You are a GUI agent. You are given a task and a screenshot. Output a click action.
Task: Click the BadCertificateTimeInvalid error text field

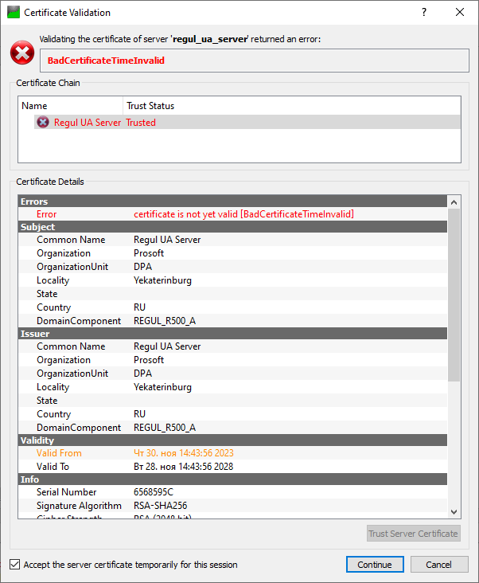coord(254,61)
